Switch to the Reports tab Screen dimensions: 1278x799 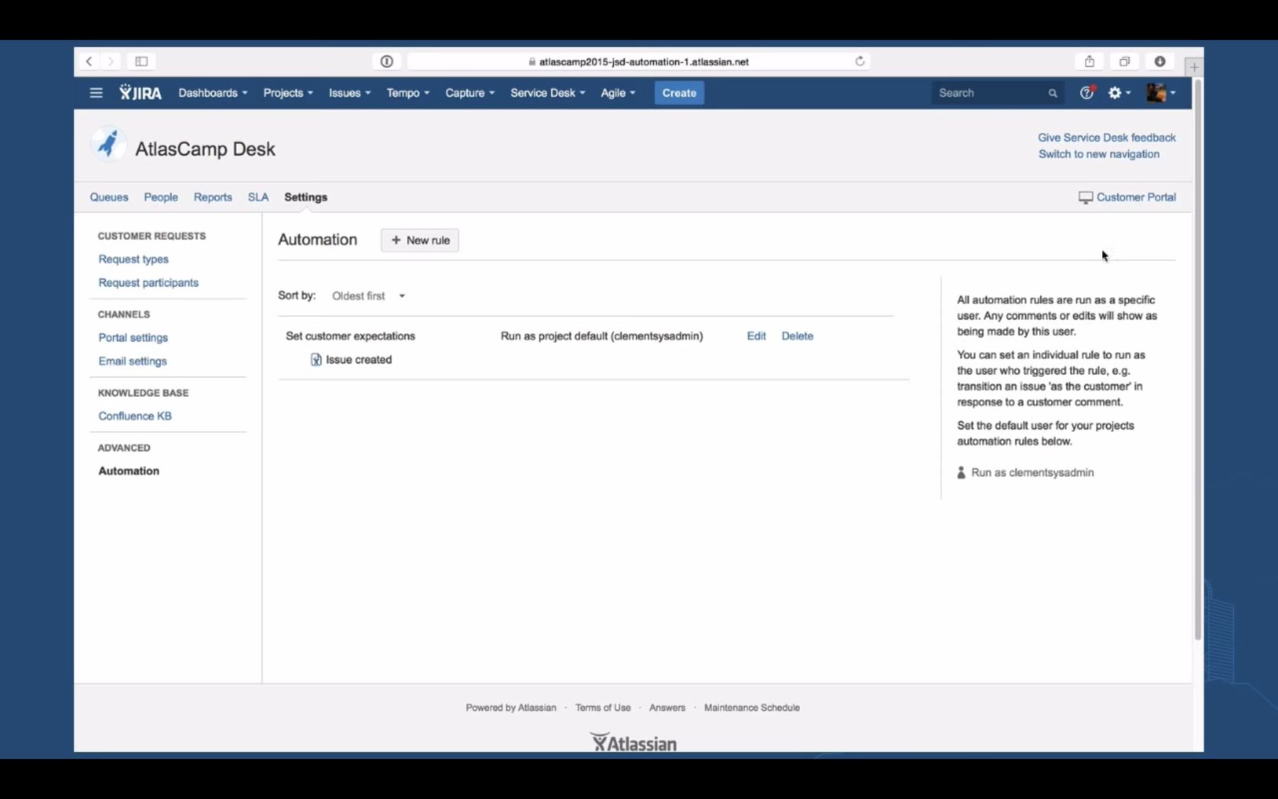pos(213,197)
